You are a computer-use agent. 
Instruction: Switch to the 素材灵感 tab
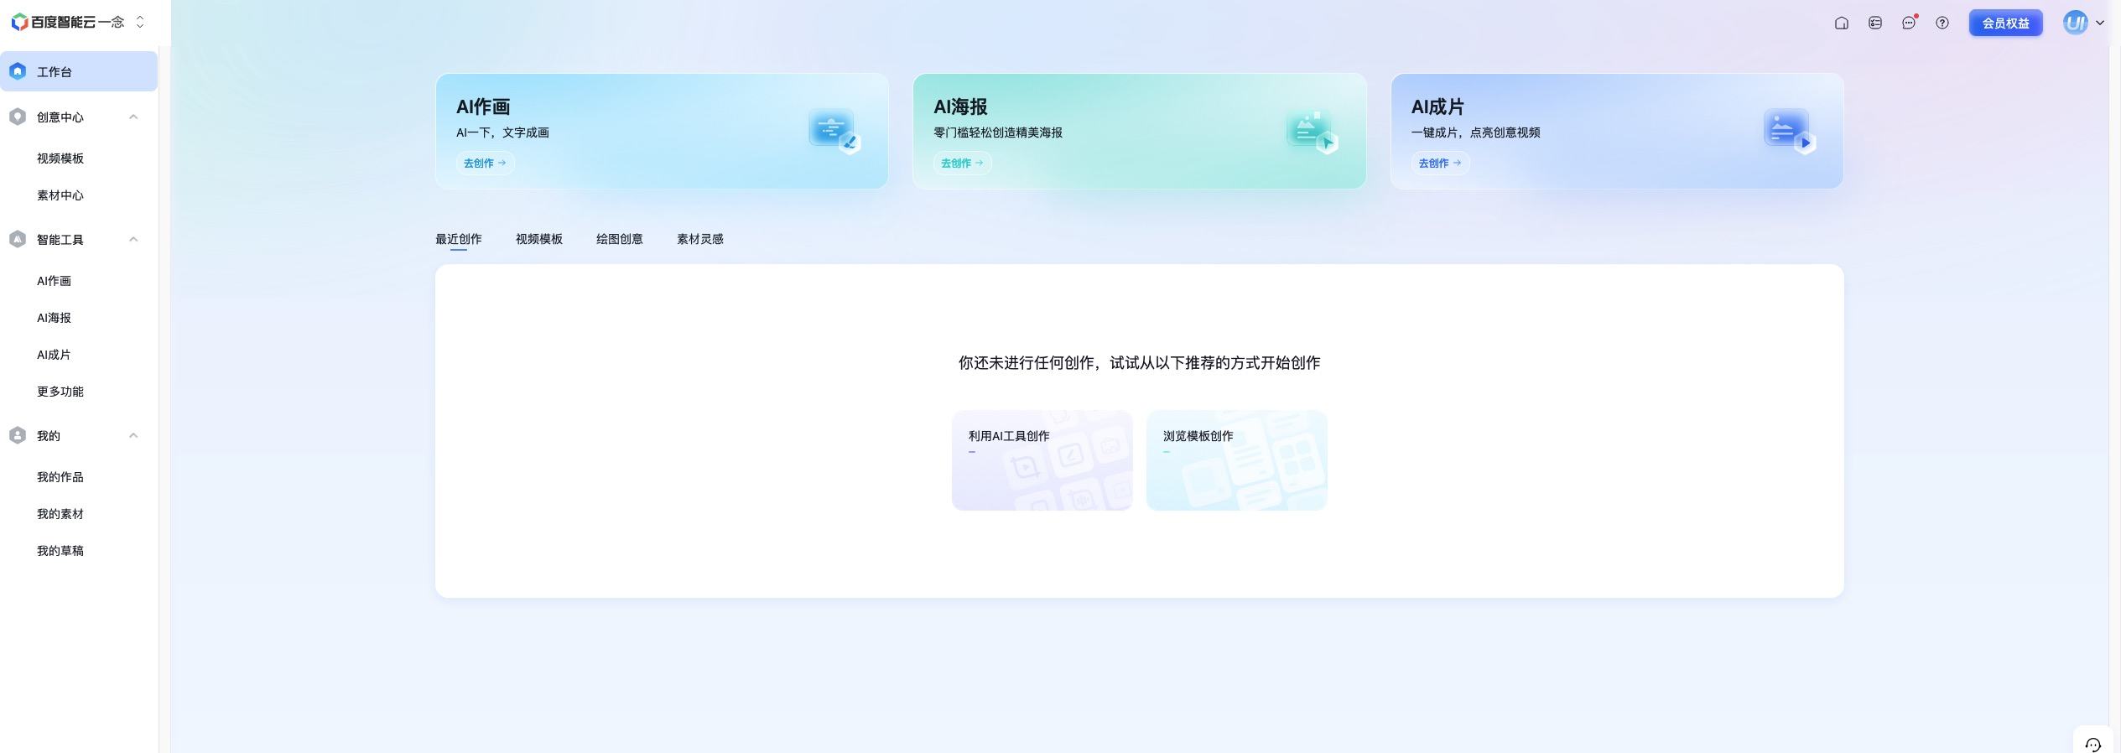click(x=700, y=239)
